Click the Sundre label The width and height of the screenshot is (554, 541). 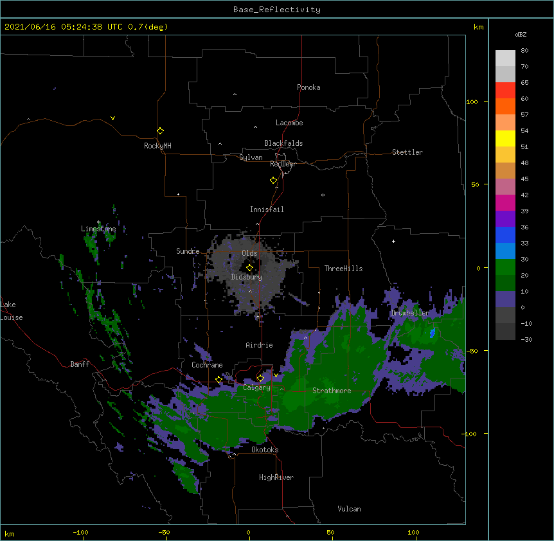(x=188, y=251)
